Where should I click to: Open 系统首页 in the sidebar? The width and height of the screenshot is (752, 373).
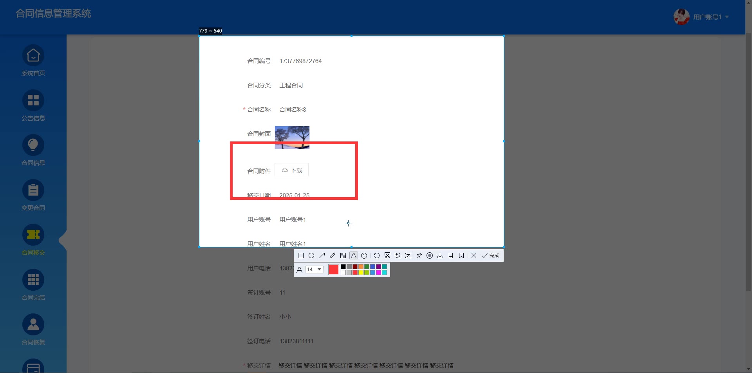click(33, 61)
